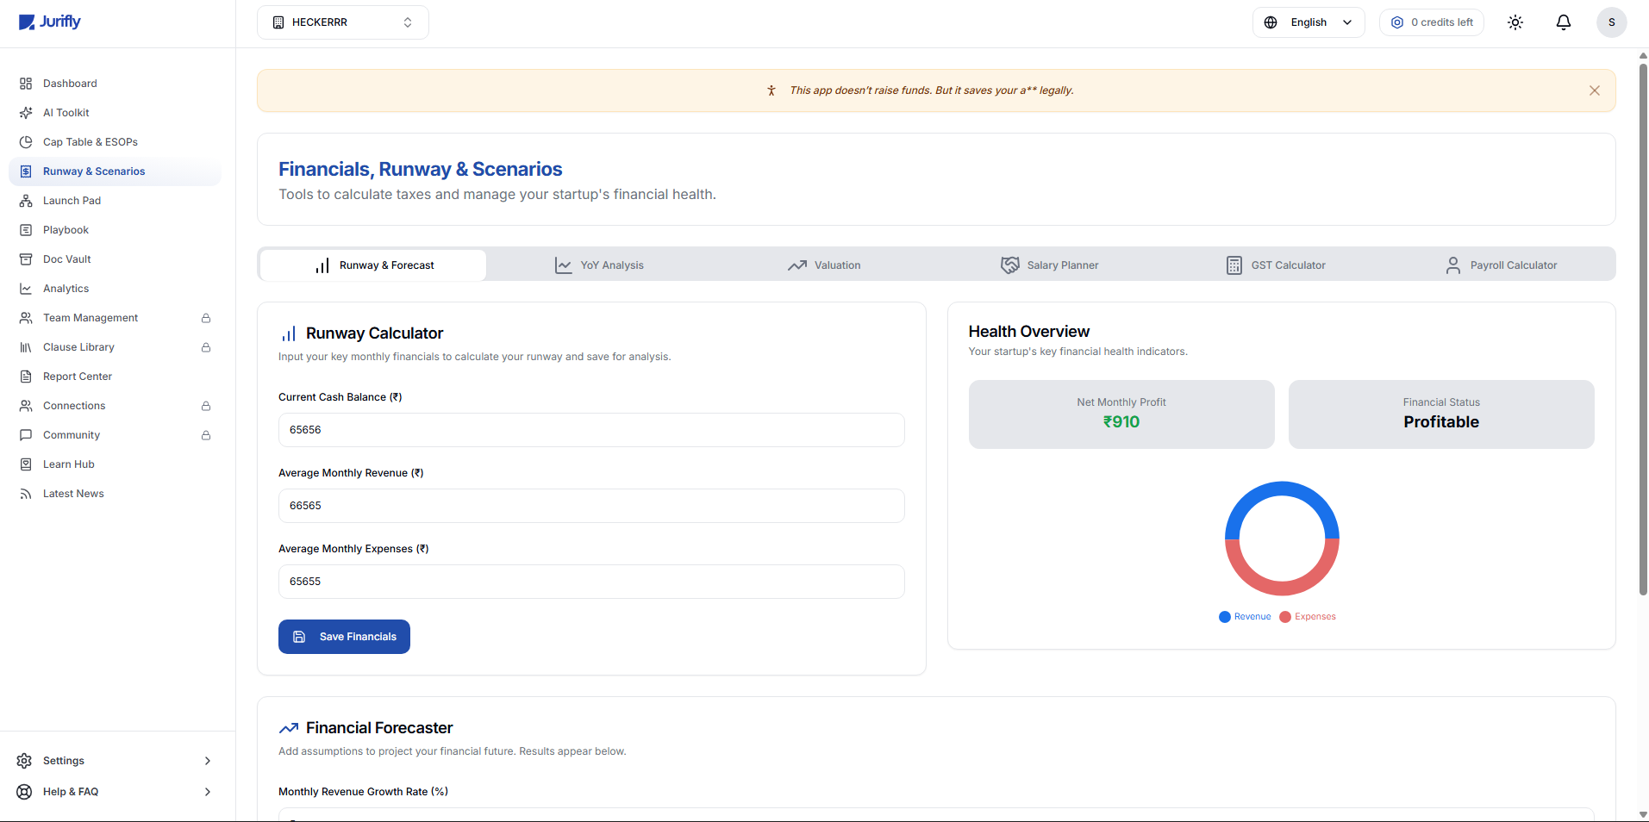This screenshot has height=822, width=1649.
Task: Expand Help & FAQ chevron
Action: [x=207, y=792]
